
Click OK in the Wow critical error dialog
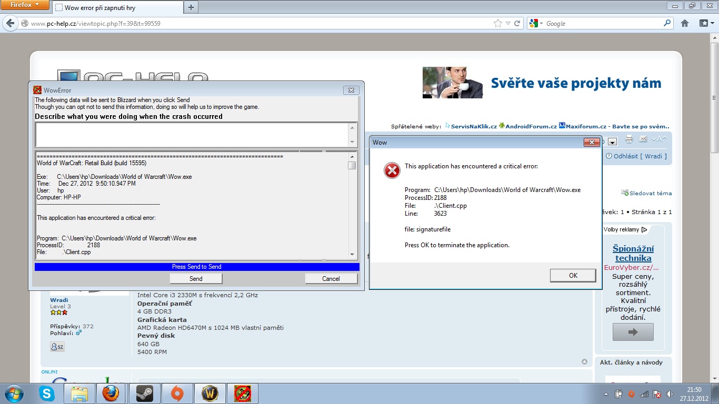point(573,275)
